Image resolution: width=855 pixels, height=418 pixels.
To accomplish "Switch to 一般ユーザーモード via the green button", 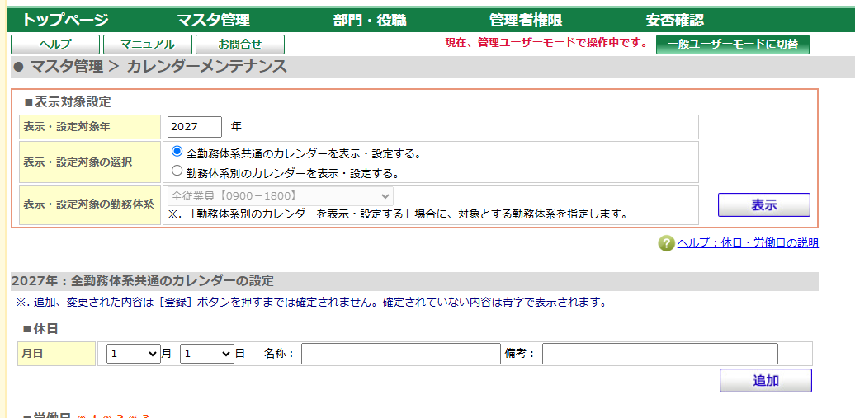I will [x=732, y=45].
